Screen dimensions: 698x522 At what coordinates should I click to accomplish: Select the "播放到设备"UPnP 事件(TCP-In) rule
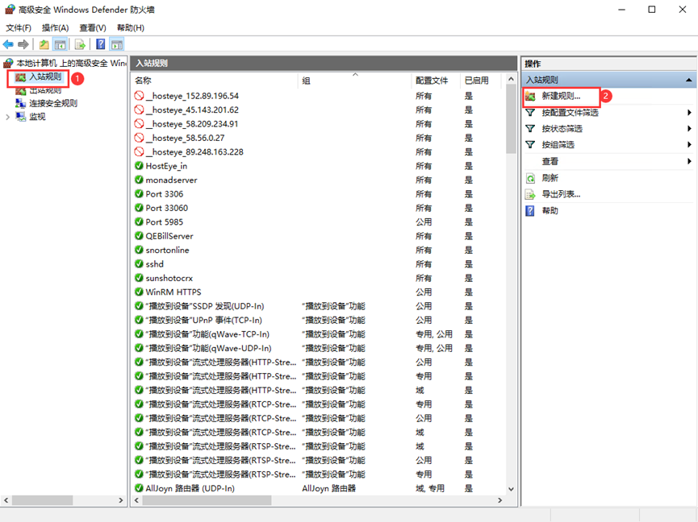[x=318, y=320]
